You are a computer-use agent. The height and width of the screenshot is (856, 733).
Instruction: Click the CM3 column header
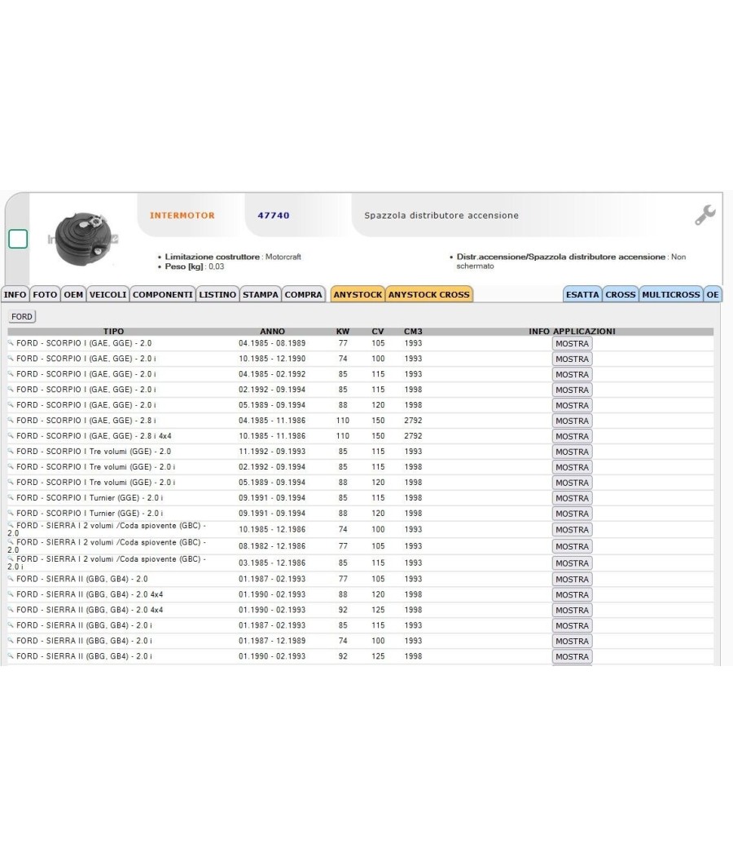tap(413, 331)
